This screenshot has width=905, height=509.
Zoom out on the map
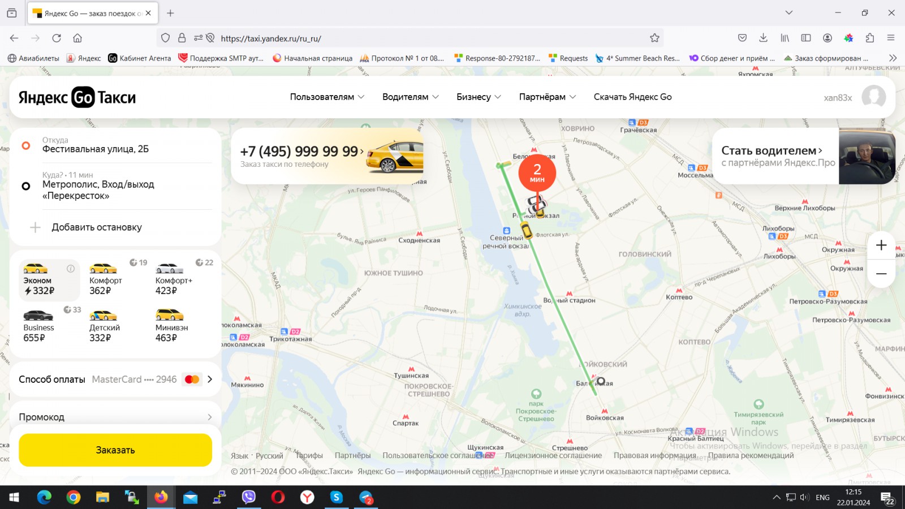coord(881,274)
